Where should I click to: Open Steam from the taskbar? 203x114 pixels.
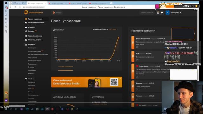(x=32, y=109)
